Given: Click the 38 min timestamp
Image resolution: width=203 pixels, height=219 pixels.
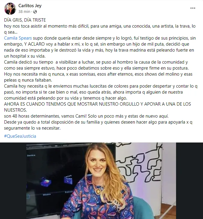Looking at the screenshot, I should point(24,12).
